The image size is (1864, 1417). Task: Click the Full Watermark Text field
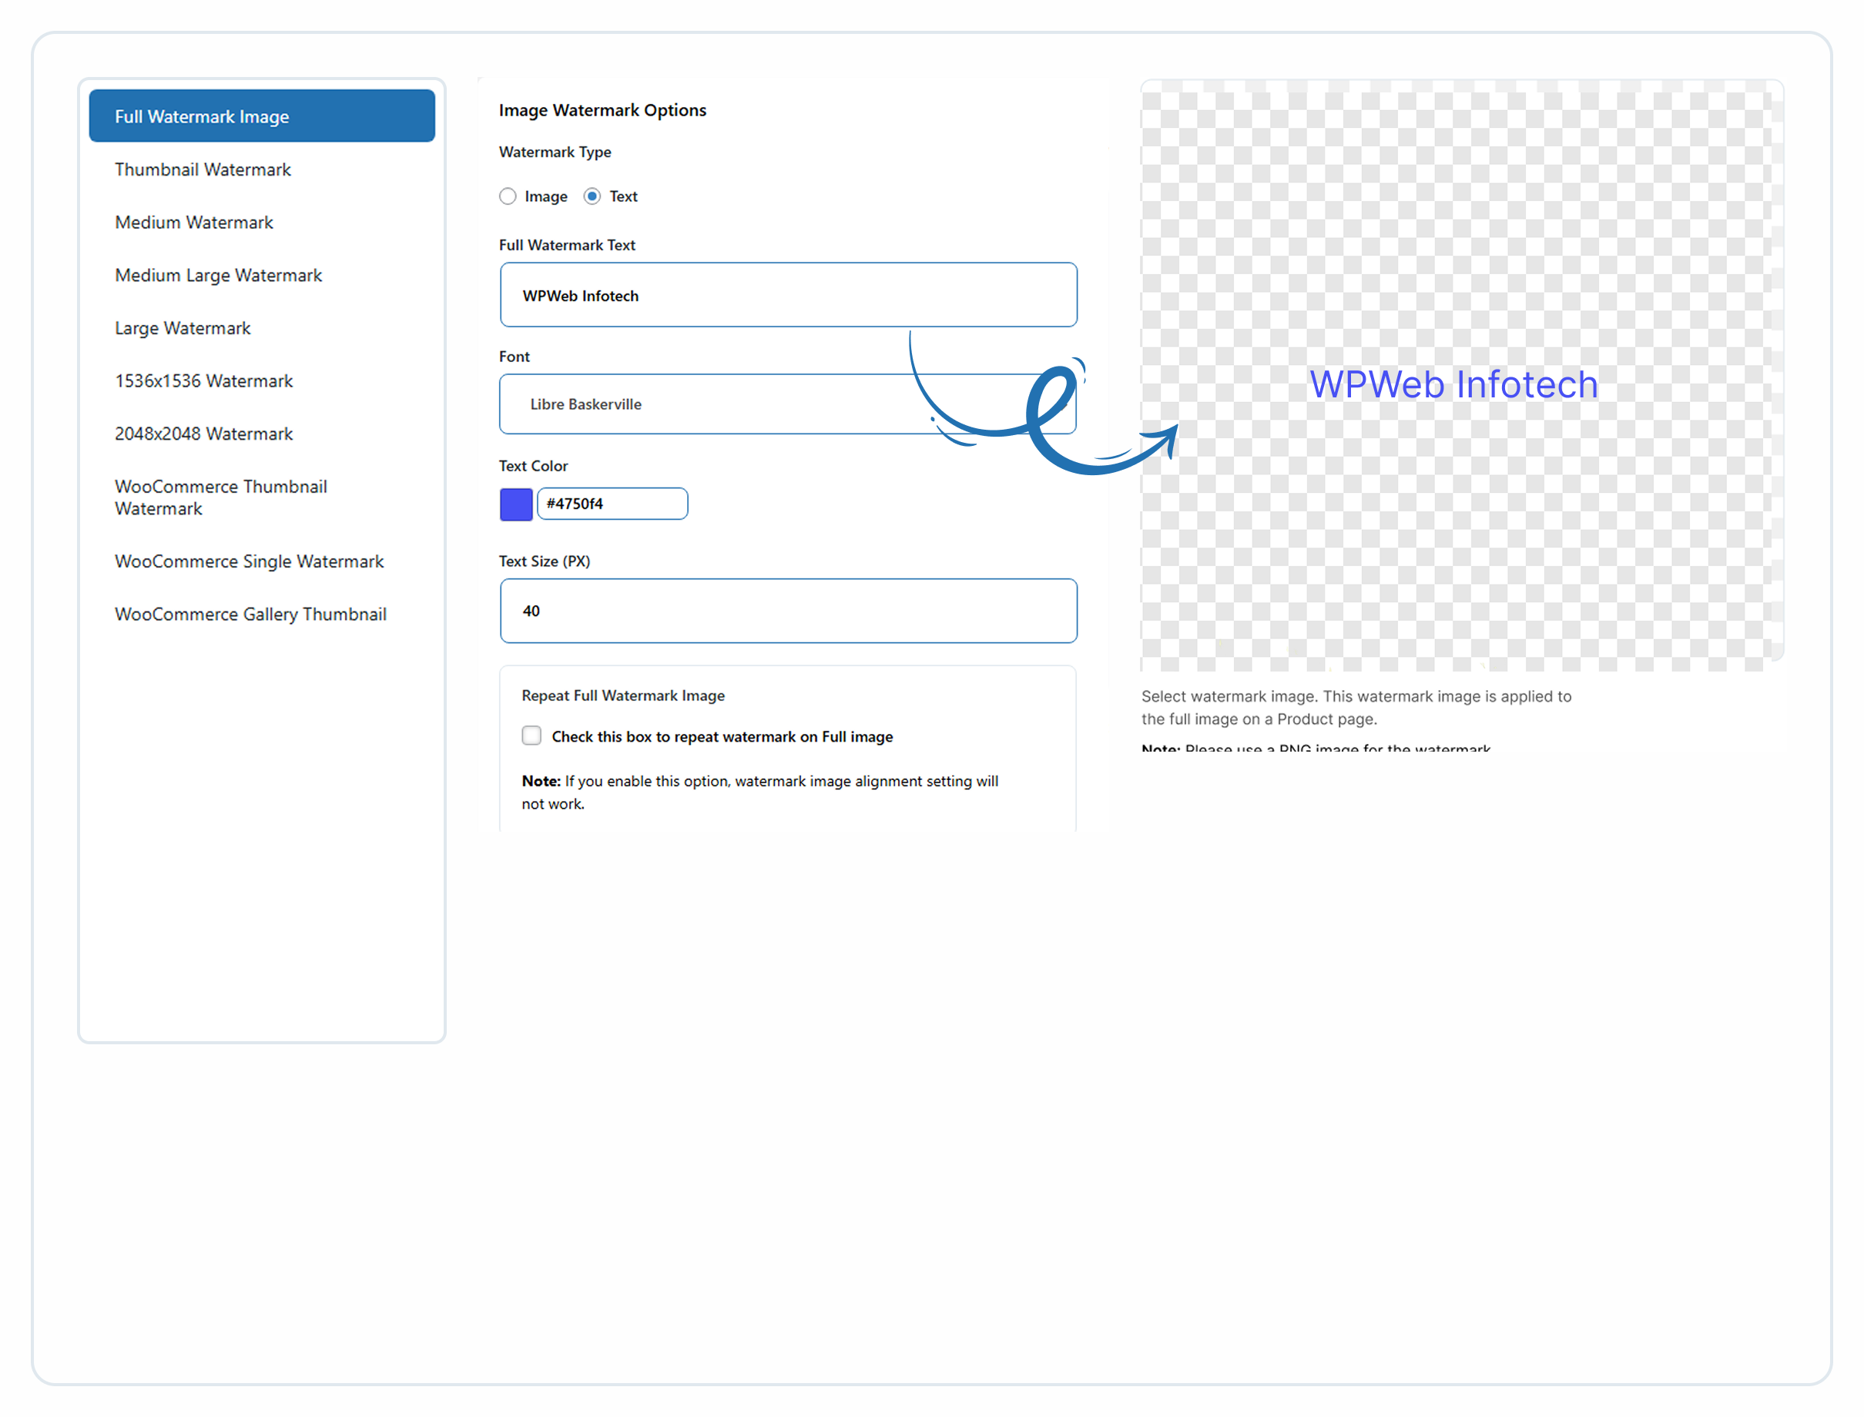pos(787,295)
